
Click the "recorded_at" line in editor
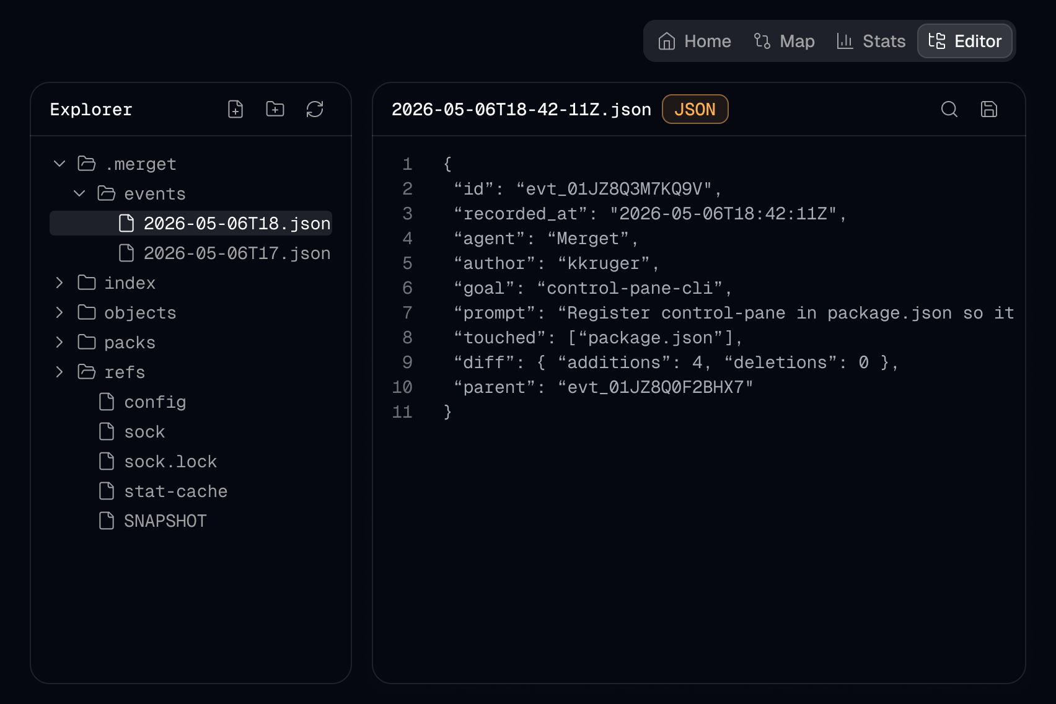pyautogui.click(x=649, y=213)
